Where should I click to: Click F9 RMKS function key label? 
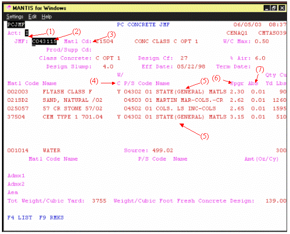pyautogui.click(x=51, y=218)
